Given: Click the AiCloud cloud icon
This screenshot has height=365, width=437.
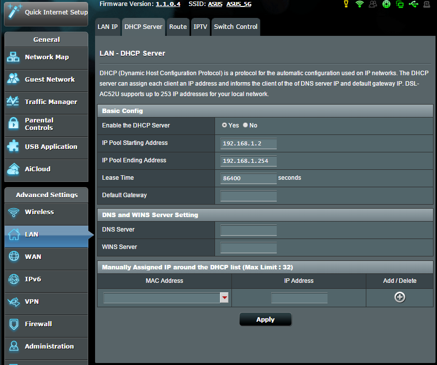Looking at the screenshot, I should [13, 169].
